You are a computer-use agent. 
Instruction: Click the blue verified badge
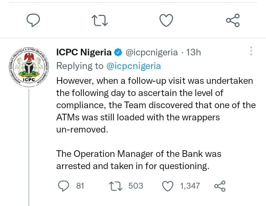[x=118, y=52]
